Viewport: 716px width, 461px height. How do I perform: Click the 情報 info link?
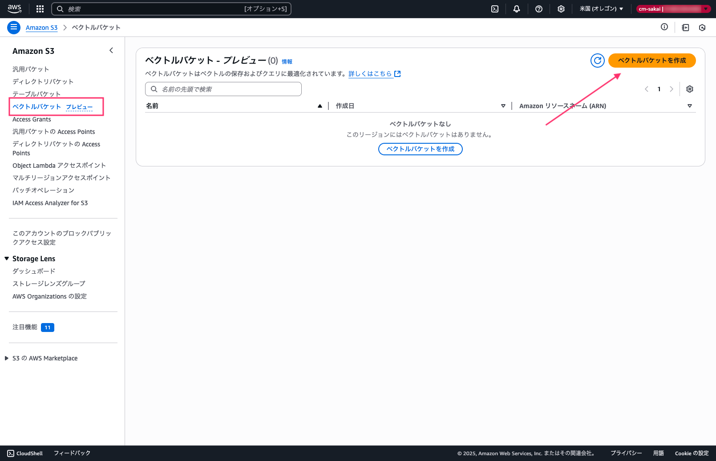click(287, 62)
